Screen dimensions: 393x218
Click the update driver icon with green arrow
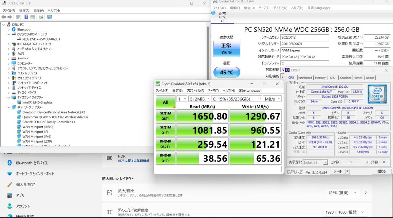pos(41,17)
